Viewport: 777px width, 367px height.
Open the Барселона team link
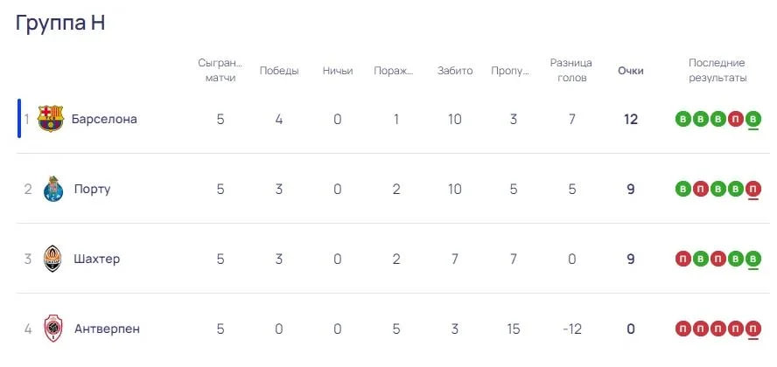coord(104,119)
